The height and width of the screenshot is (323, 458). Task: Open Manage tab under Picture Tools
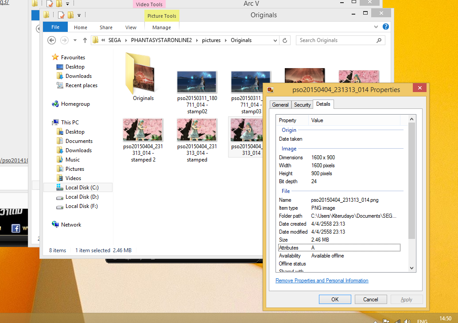point(162,27)
